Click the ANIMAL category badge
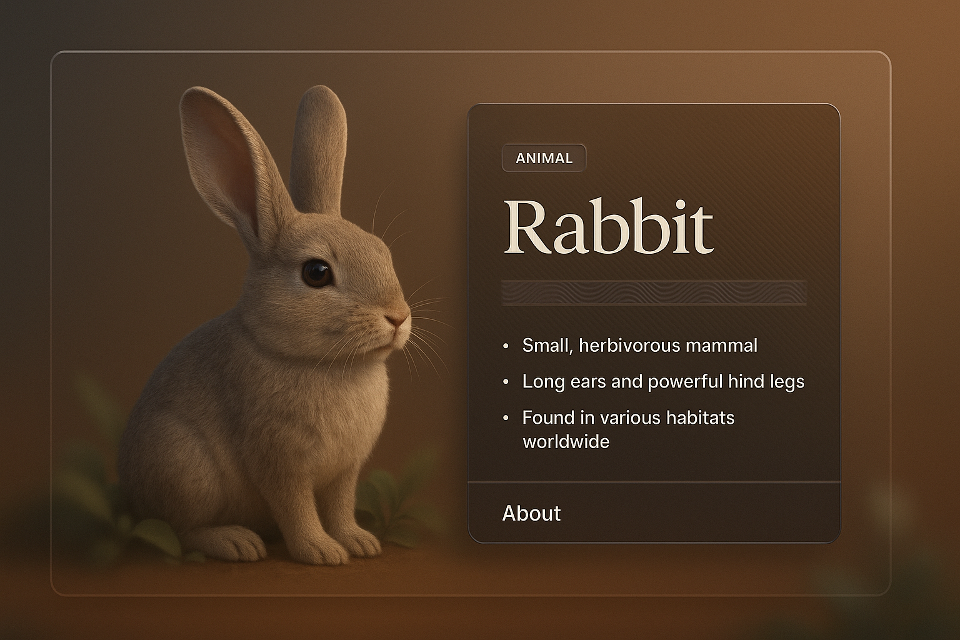This screenshot has width=960, height=640. click(x=544, y=158)
